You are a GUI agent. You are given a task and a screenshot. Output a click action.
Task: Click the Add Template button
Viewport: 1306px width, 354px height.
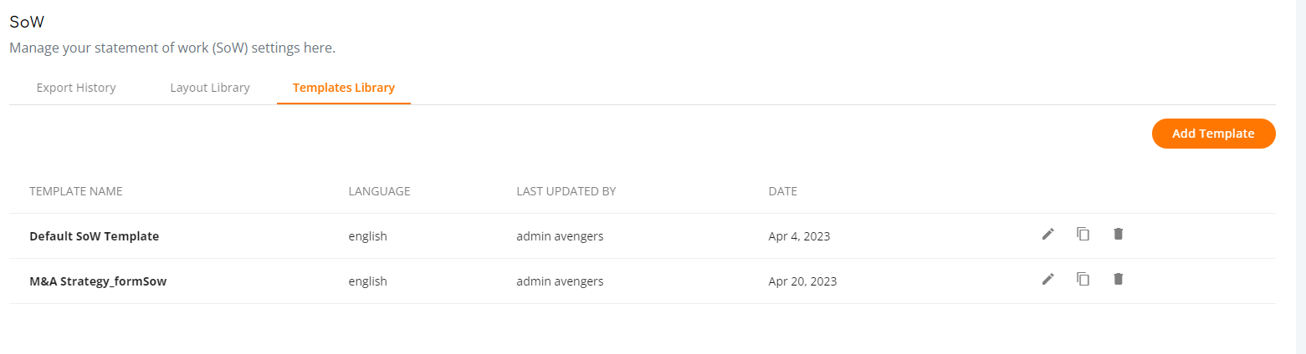pos(1213,134)
